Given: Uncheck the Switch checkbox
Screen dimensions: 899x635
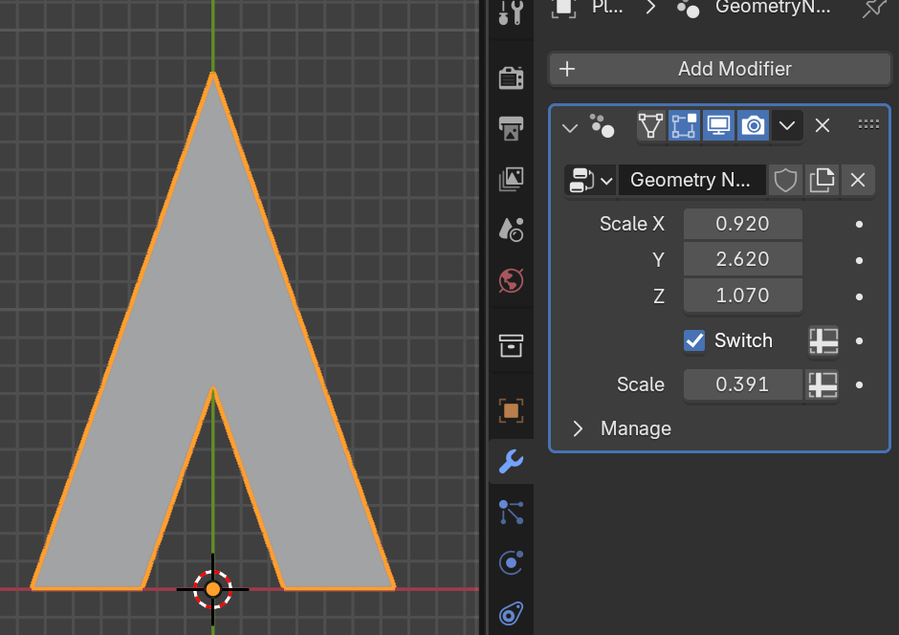Looking at the screenshot, I should [x=694, y=341].
